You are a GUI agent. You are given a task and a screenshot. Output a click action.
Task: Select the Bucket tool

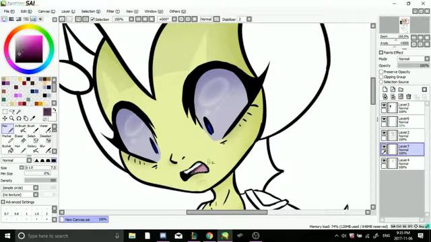click(x=7, y=149)
